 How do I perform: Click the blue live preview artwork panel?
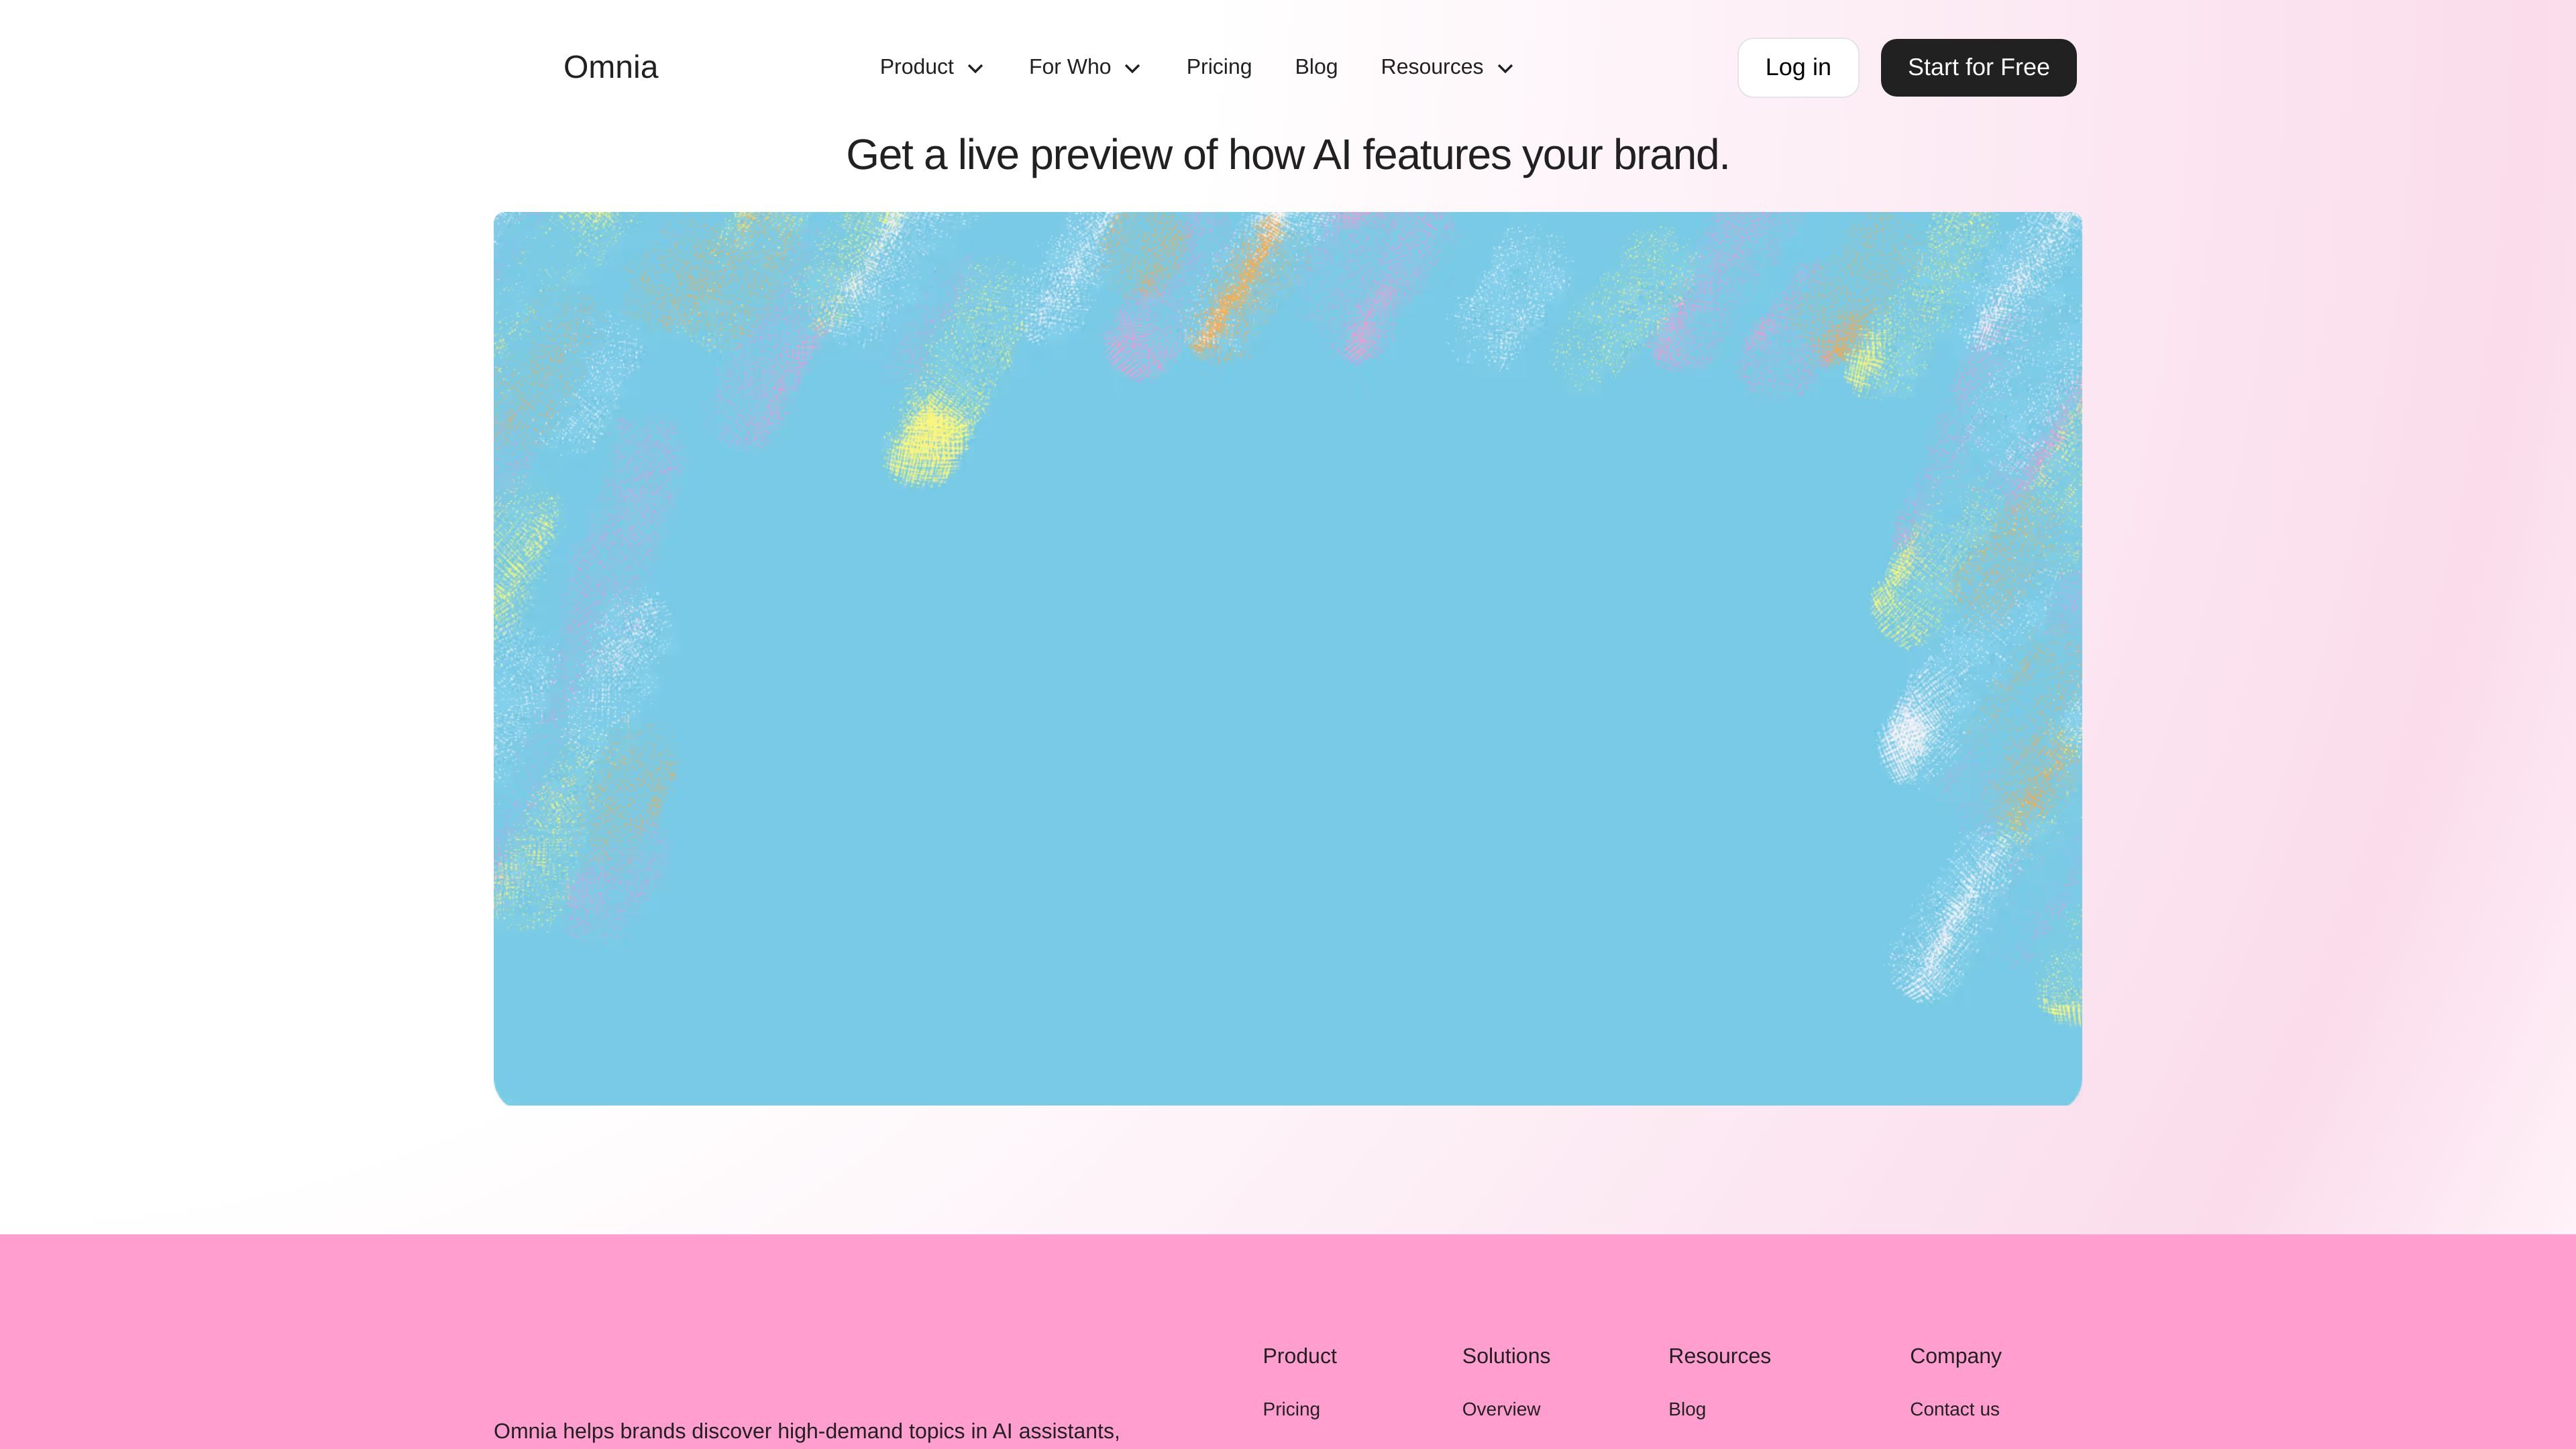pyautogui.click(x=1287, y=658)
